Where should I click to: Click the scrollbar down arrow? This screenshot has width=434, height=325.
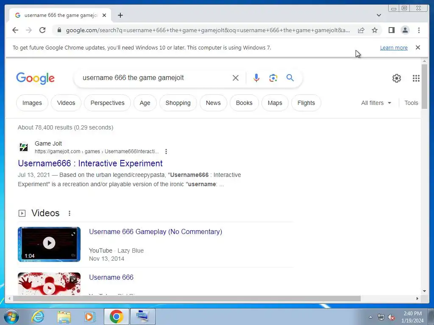pos(424,291)
